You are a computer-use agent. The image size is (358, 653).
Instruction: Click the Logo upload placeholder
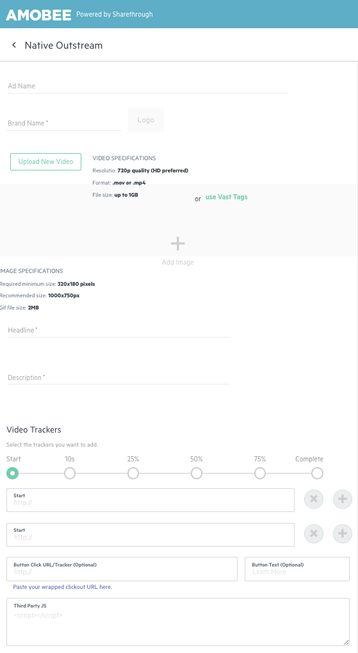click(146, 120)
